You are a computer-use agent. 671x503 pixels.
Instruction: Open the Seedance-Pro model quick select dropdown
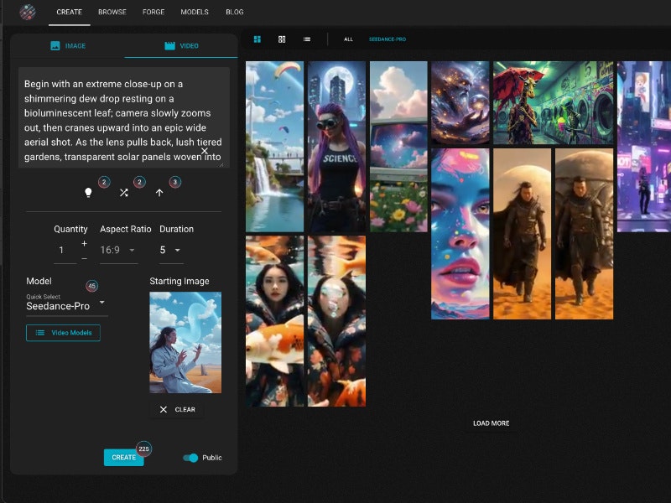pos(63,306)
